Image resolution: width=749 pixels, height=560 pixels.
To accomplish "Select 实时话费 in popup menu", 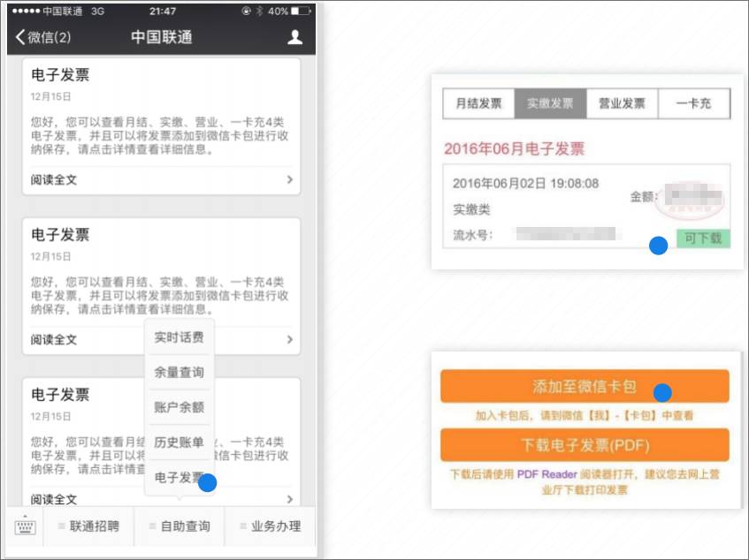I will 180,337.
